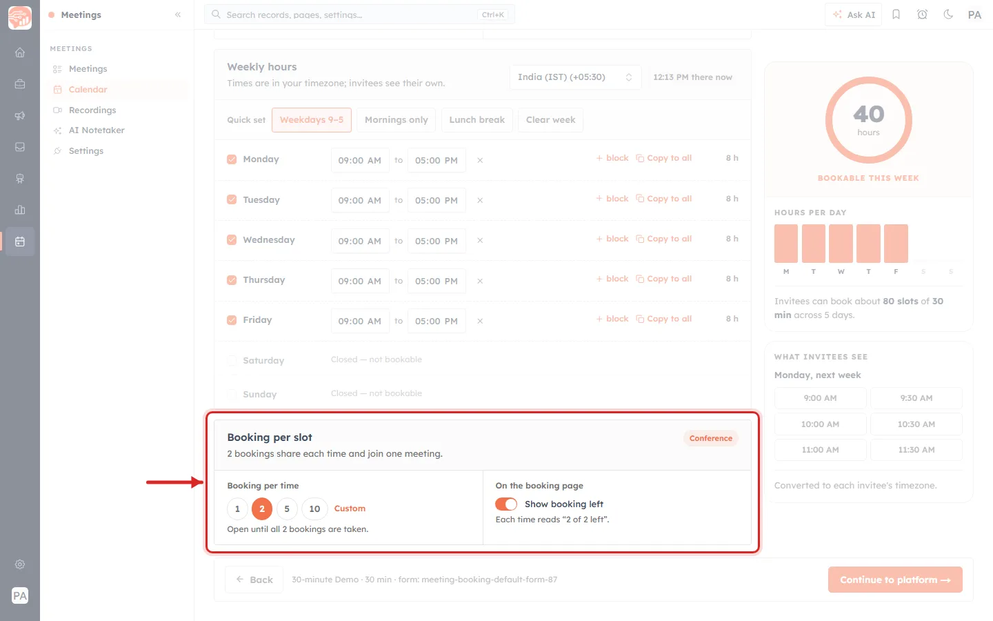Click the search records input field
Screen dimensions: 993x621
359,14
